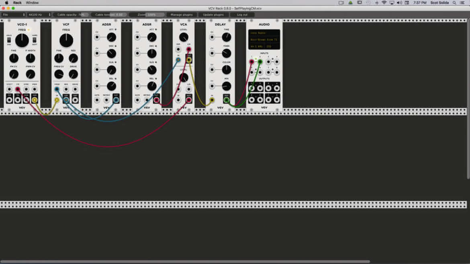Open the volume control in menu bar

click(399, 3)
